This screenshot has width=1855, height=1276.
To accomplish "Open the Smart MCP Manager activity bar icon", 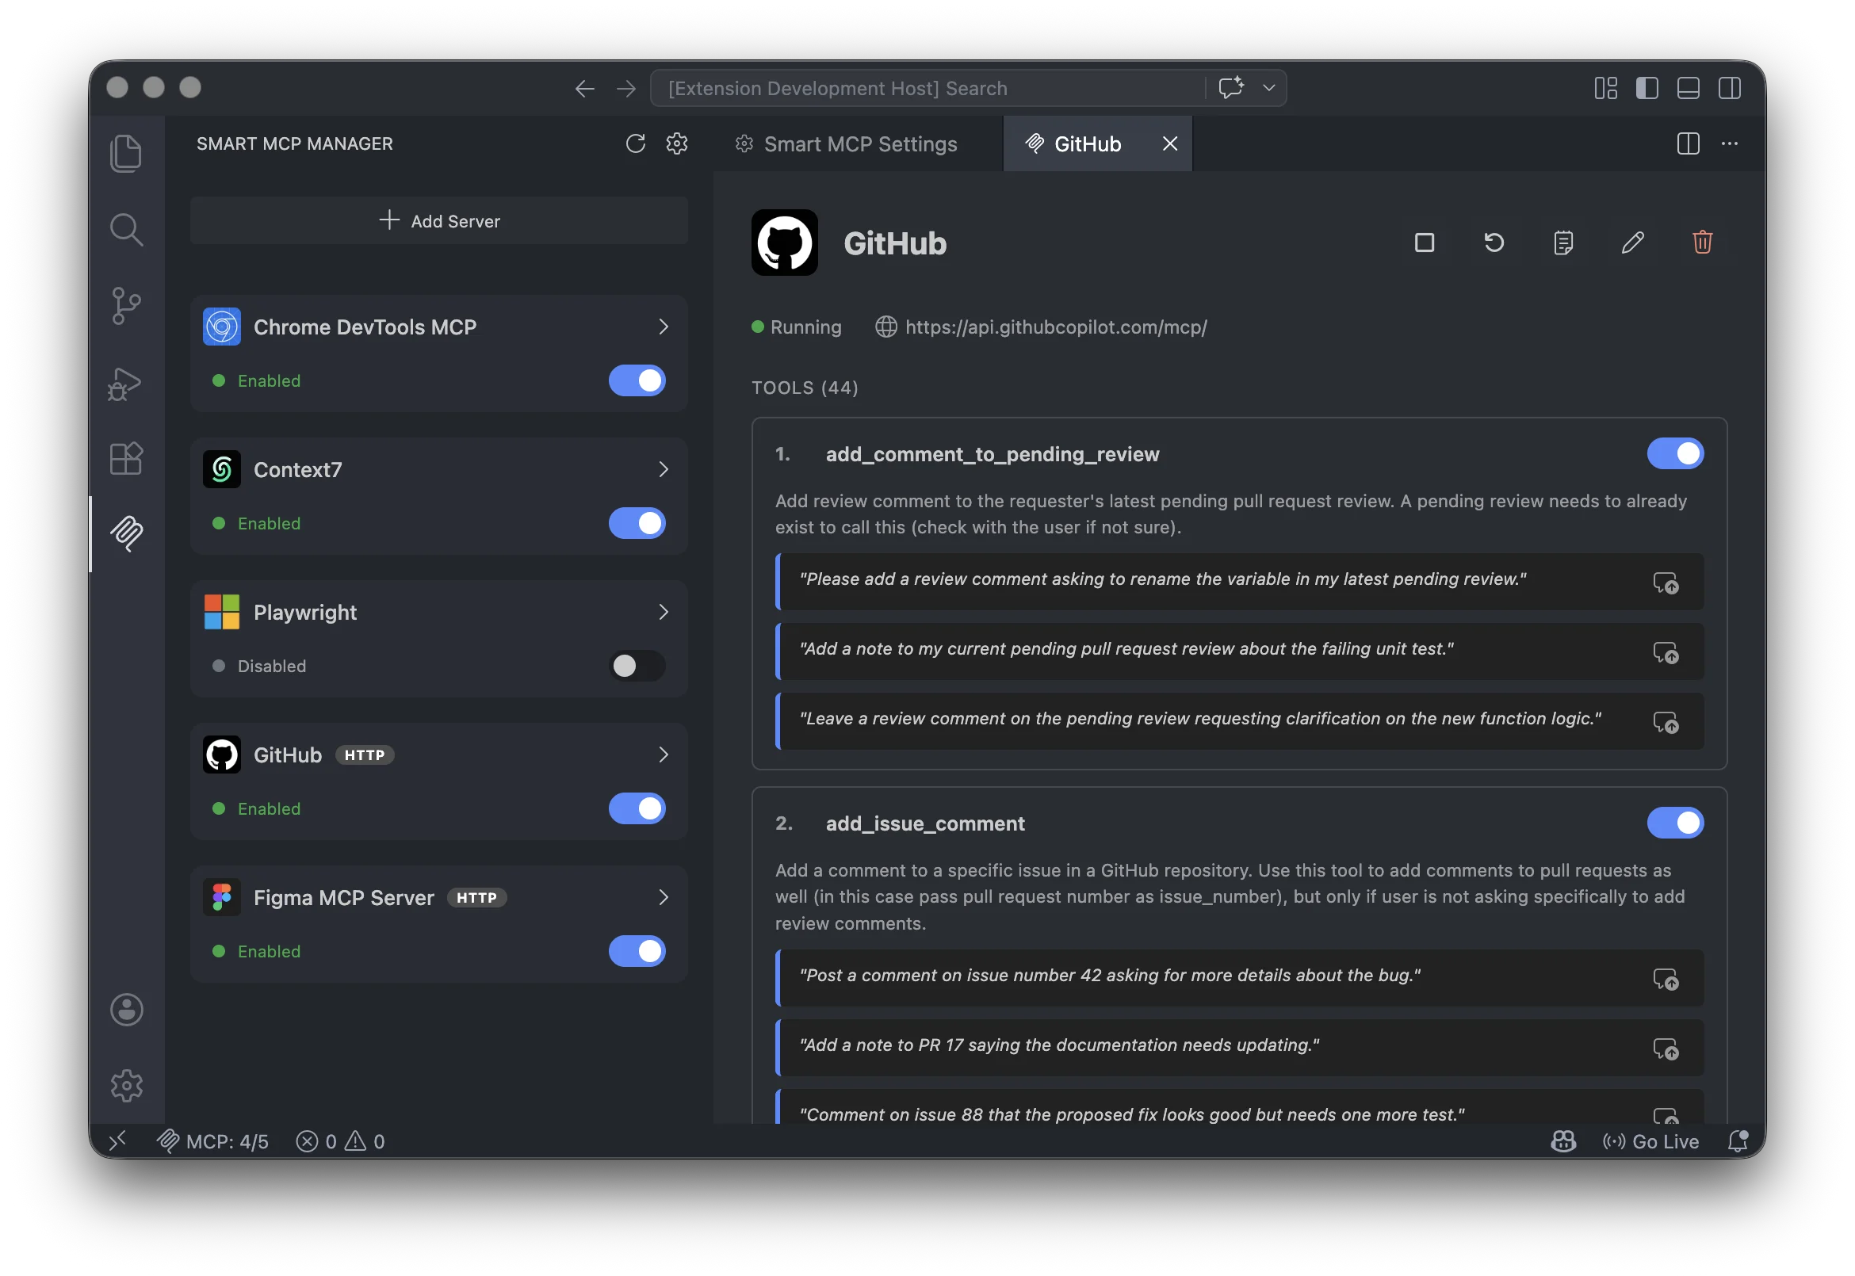I will coord(126,534).
